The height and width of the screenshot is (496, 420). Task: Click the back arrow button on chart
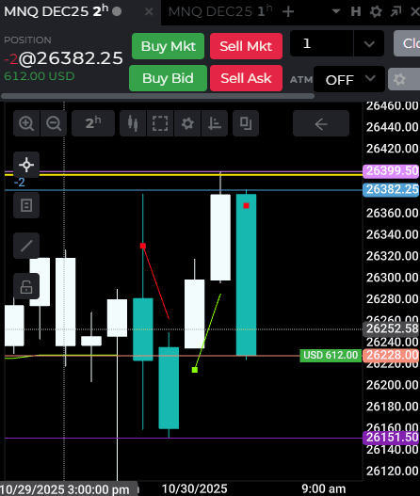(x=321, y=123)
